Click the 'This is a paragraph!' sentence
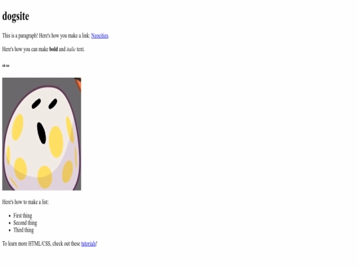The image size is (358, 269). point(20,36)
